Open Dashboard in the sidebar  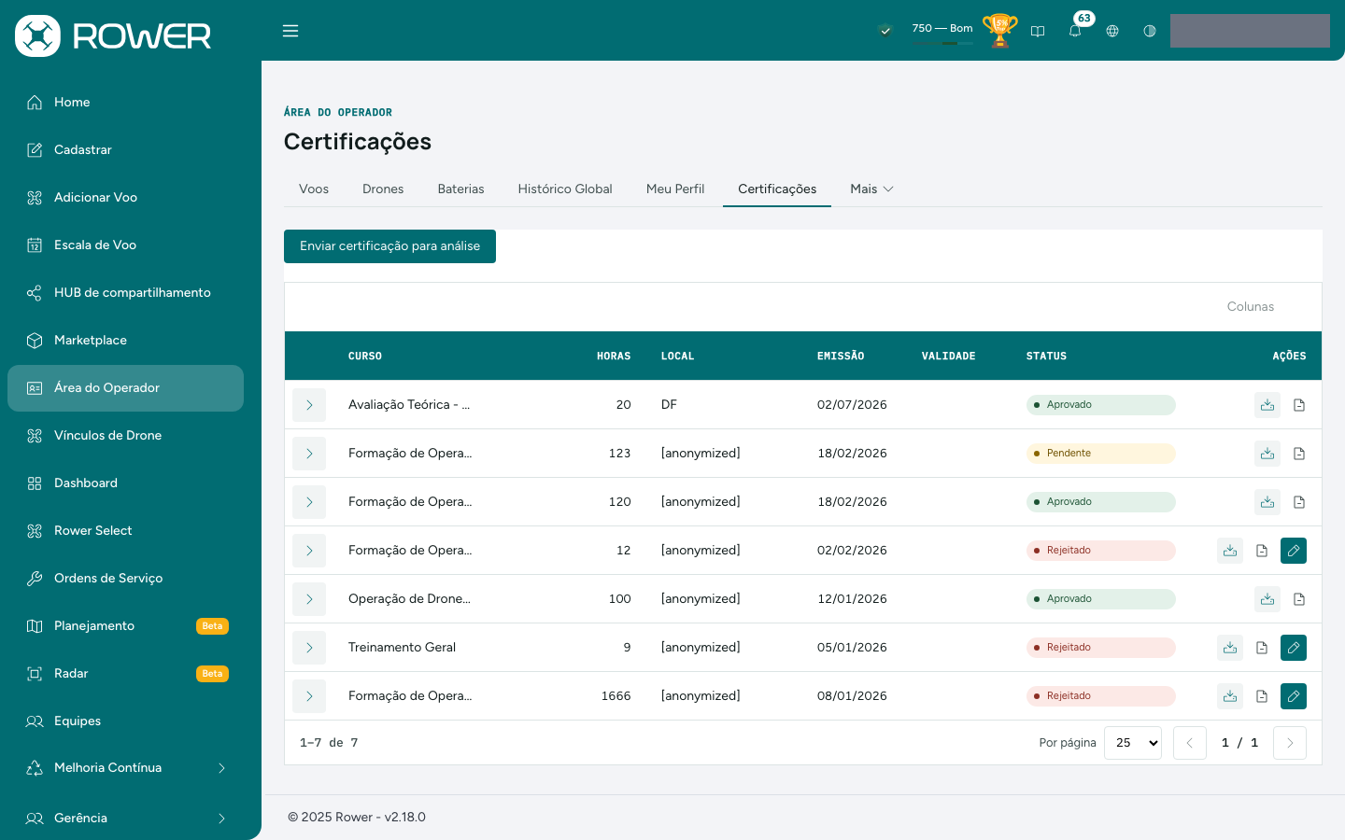click(x=125, y=483)
